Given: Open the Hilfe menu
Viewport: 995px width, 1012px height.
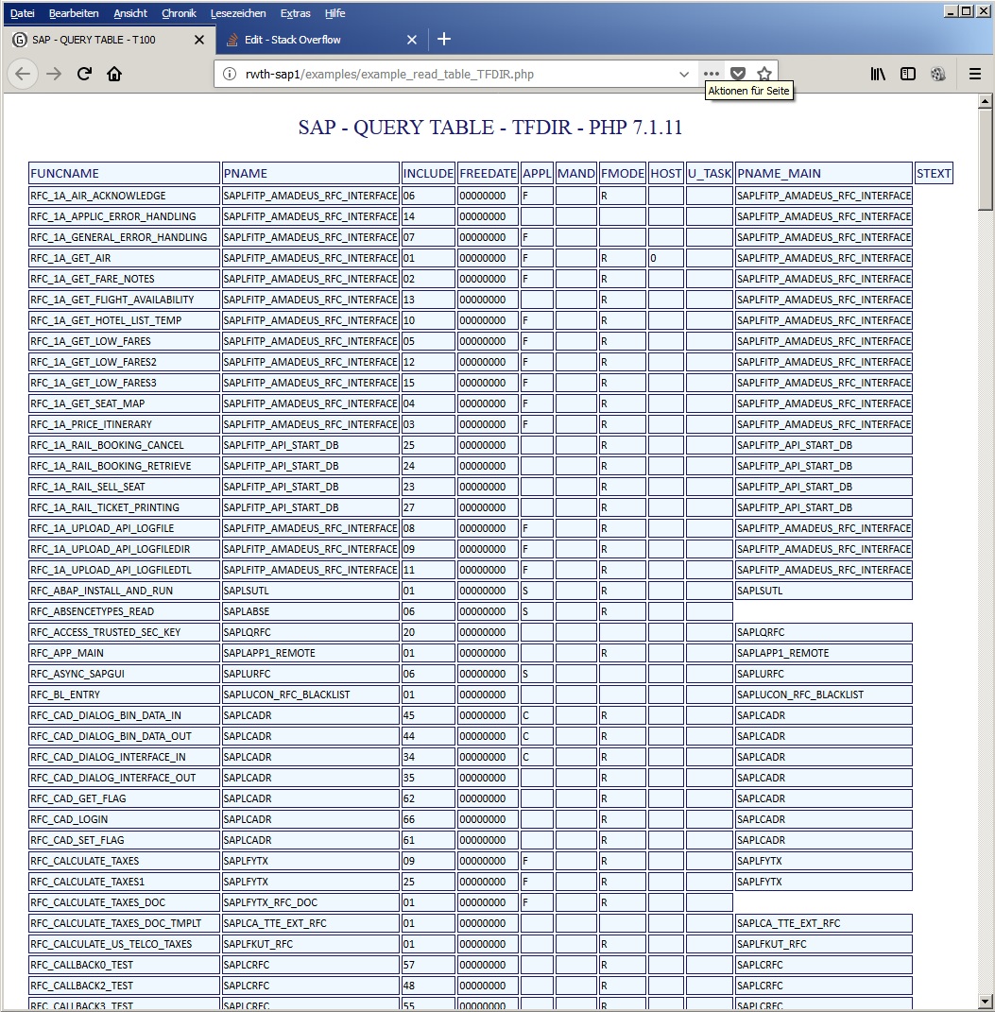Looking at the screenshot, I should 335,13.
